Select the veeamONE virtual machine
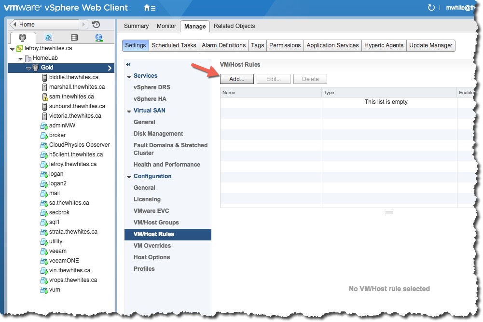Screen dimensions: 483x322 point(64,261)
